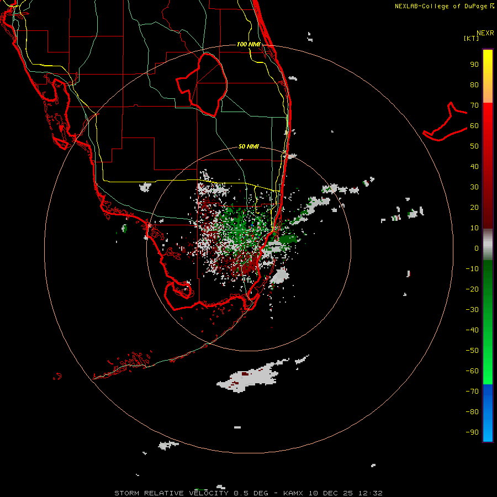Click the 30 value on velocity scale

click(x=474, y=187)
